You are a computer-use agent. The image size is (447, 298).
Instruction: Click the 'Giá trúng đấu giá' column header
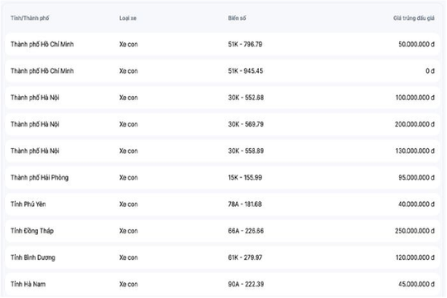(414, 18)
